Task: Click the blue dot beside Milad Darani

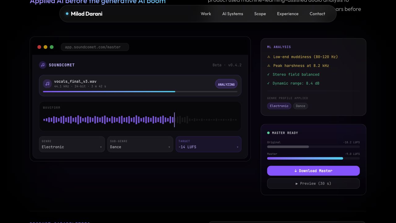Action: (67, 14)
